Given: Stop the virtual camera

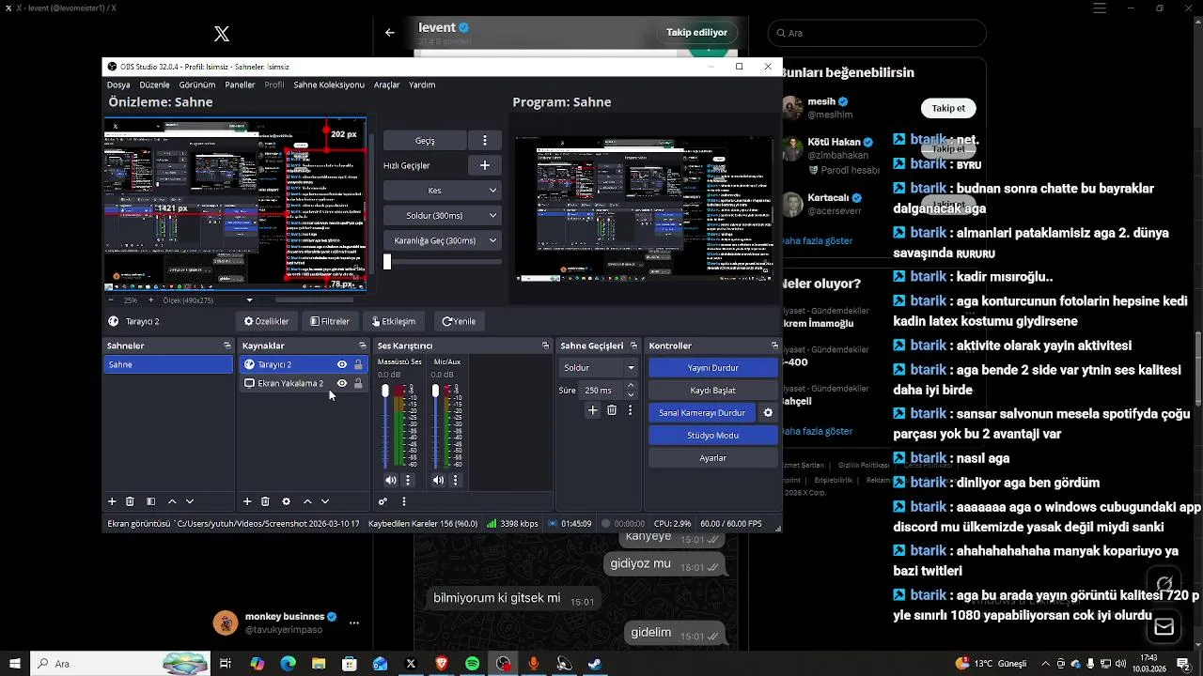Looking at the screenshot, I should (x=702, y=413).
